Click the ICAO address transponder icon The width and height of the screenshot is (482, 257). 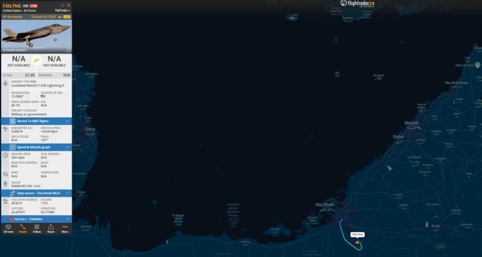5,201
